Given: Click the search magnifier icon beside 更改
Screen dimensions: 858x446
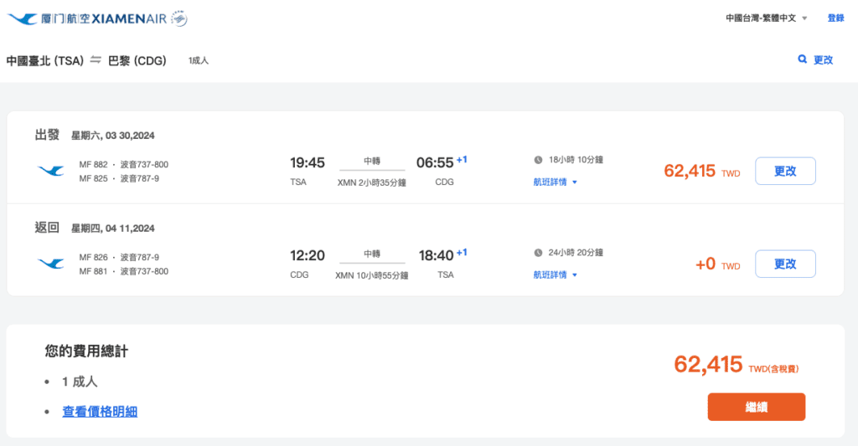Looking at the screenshot, I should pos(802,59).
